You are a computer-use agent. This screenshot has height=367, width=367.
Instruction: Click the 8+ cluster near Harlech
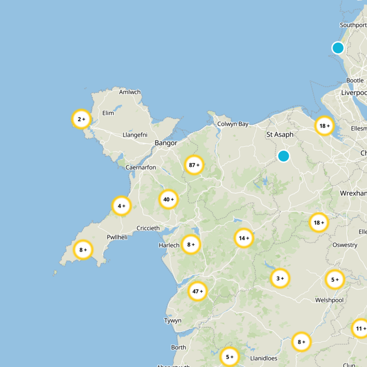tap(190, 245)
